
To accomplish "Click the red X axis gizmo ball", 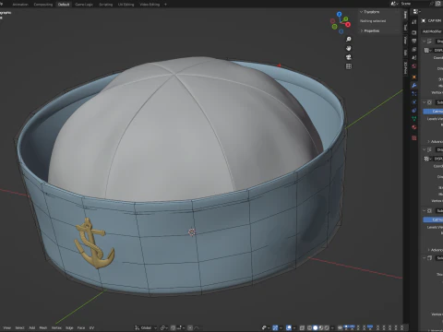I will [348, 24].
